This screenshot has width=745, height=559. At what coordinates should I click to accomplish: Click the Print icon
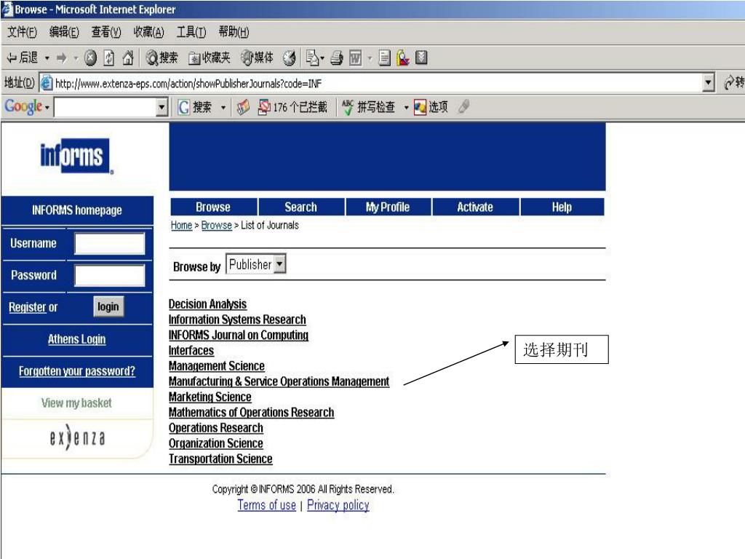336,58
